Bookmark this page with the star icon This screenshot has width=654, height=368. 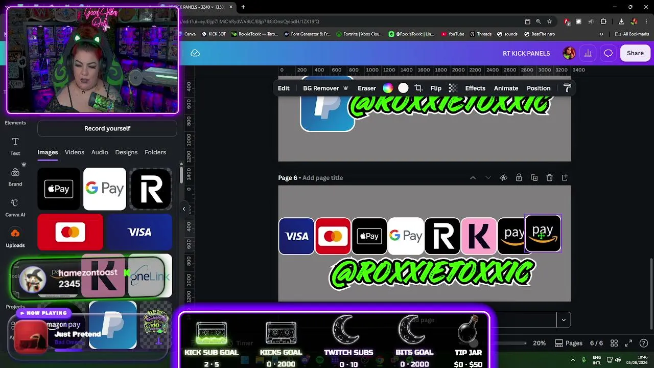click(549, 21)
